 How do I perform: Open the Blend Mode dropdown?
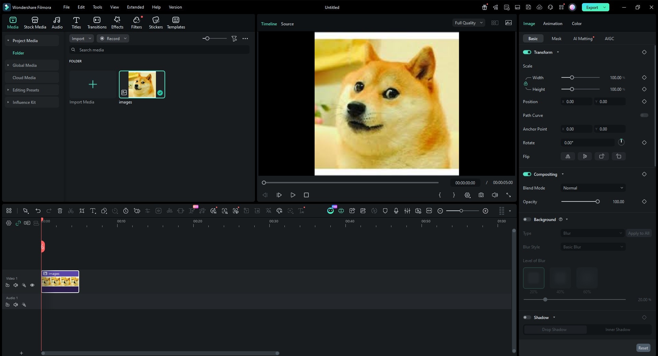point(593,188)
